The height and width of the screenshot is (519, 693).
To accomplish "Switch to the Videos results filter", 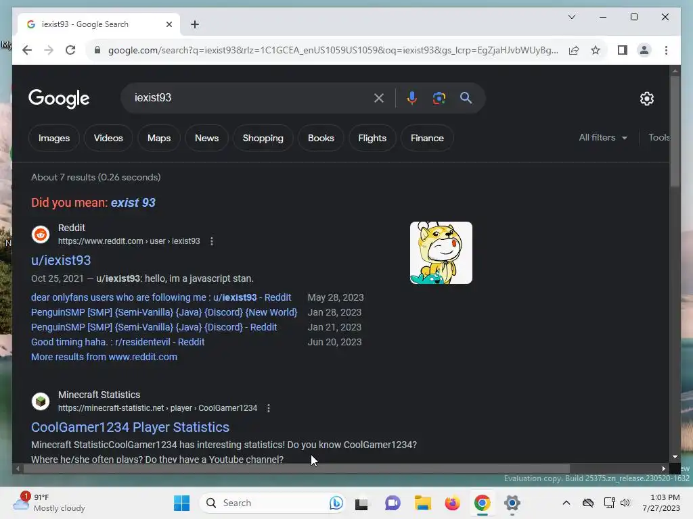I will tap(108, 138).
